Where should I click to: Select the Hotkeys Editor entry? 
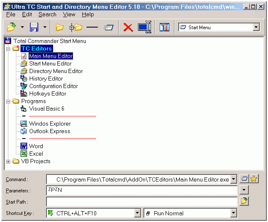48,93
